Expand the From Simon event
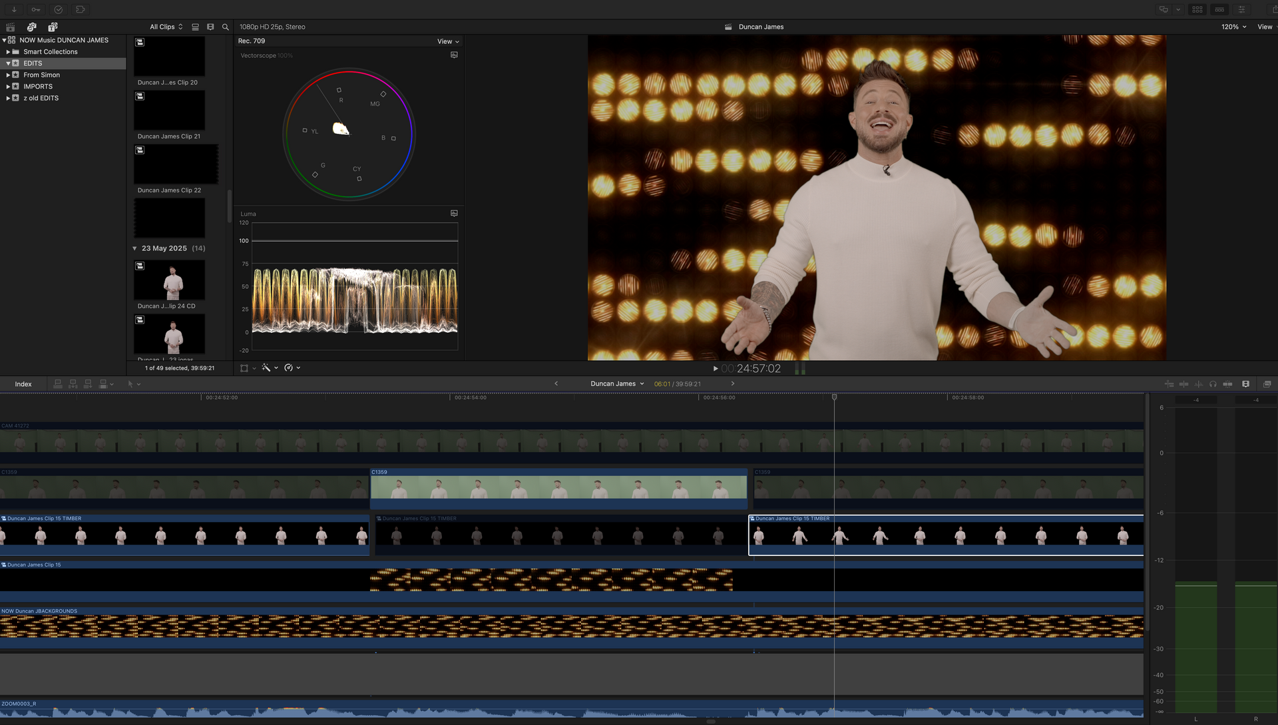 tap(8, 75)
